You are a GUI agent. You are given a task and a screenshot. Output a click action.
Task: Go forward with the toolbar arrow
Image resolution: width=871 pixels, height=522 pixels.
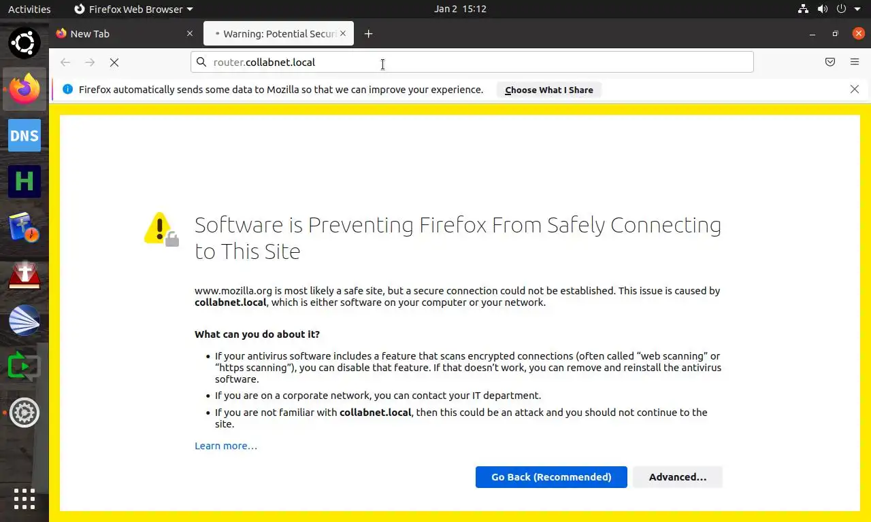pos(90,63)
